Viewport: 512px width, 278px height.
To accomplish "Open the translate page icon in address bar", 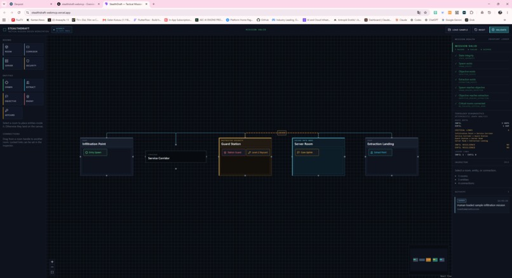I will (x=419, y=13).
